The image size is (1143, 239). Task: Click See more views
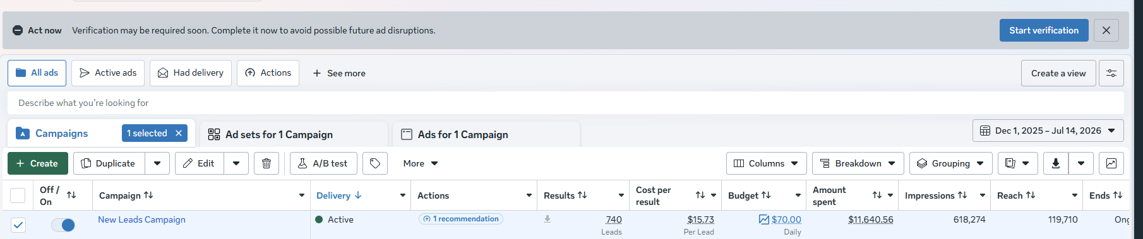tap(339, 73)
